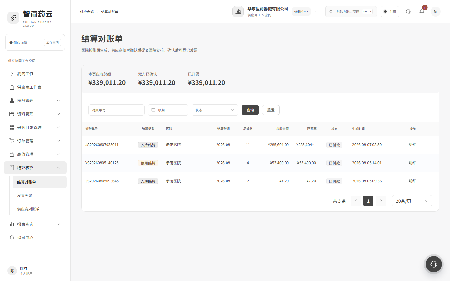
Task: Open 消息中心 menu item
Action: tap(35, 238)
